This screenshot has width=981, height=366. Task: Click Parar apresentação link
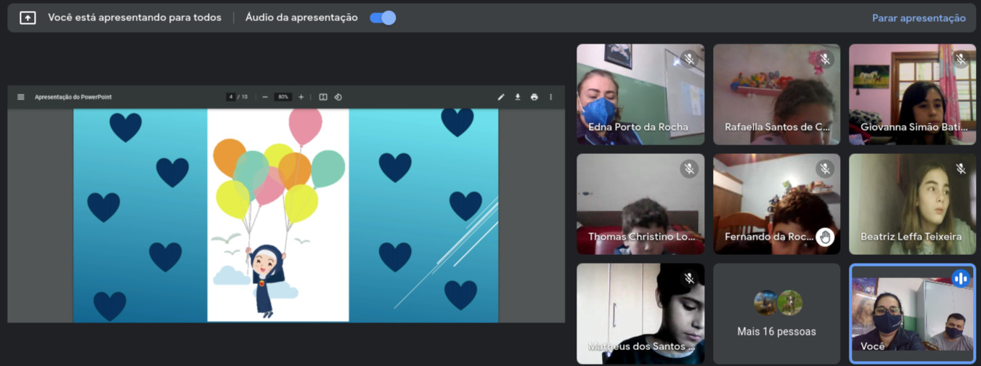(919, 18)
